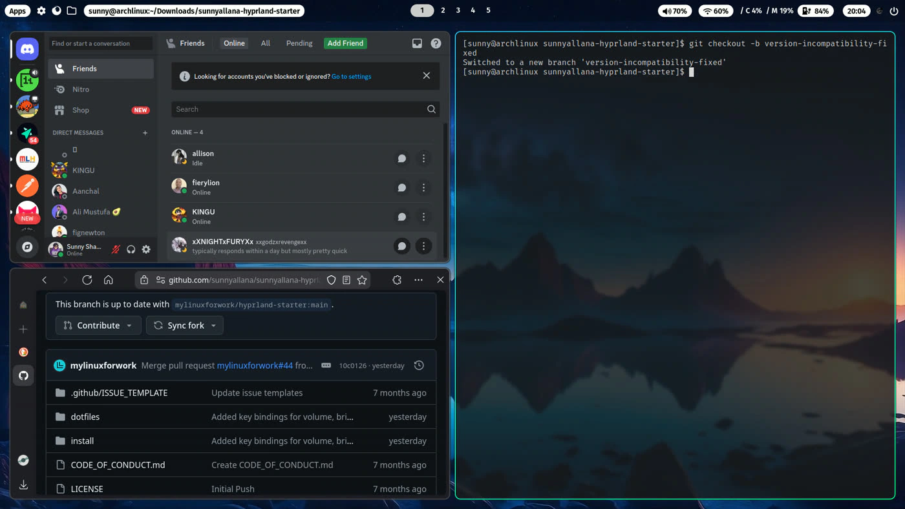Message KINGU from the online friends list
Screen dimensions: 905x509
point(401,217)
